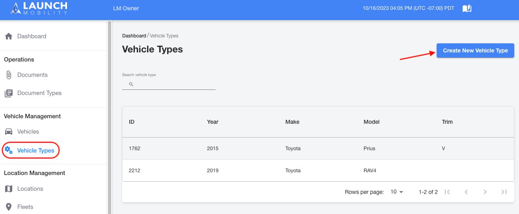The image size is (519, 214).
Task: Click the Dashboard home icon
Action: [x=9, y=36]
